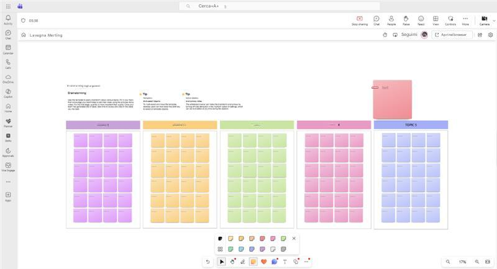This screenshot has height=269, width=497.
Task: Click the 17% zoom level
Action: (x=462, y=262)
